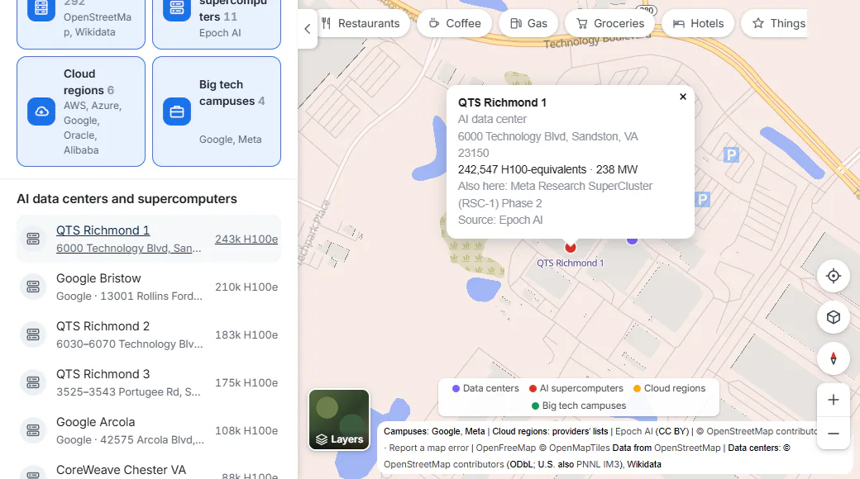Zoom in on the map
This screenshot has width=860, height=479.
834,400
